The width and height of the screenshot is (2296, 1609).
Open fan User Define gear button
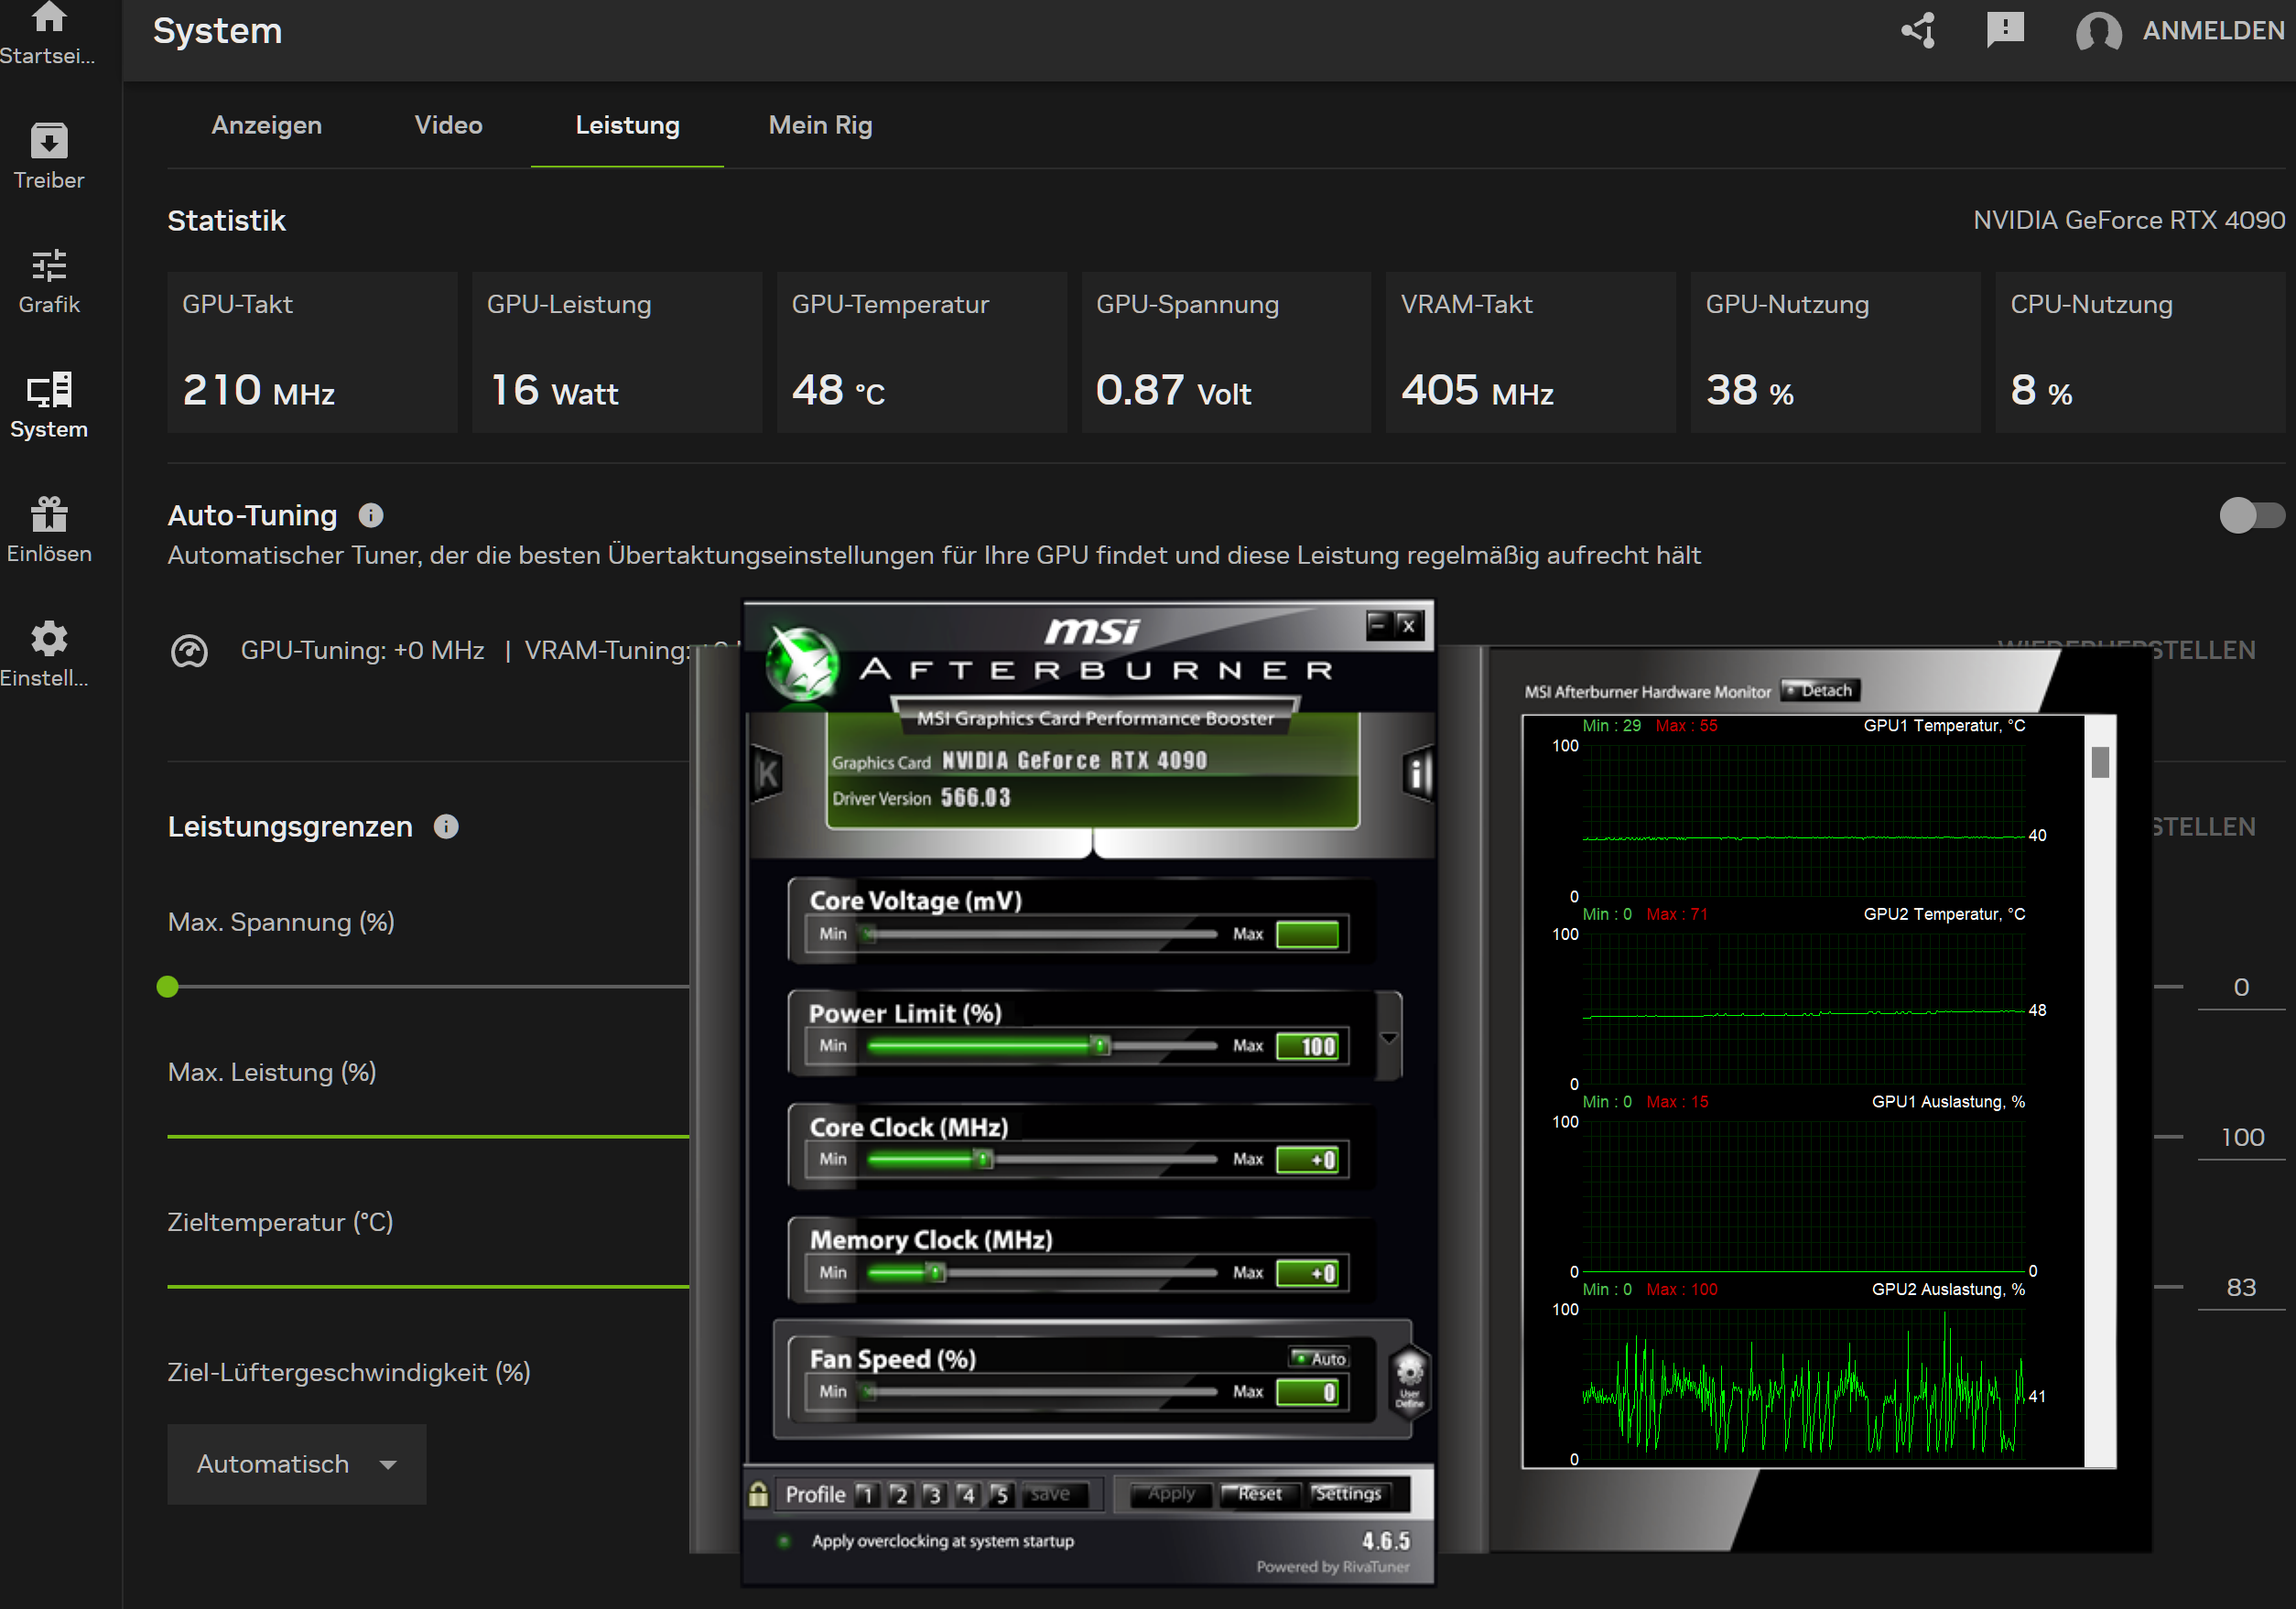(1410, 1380)
